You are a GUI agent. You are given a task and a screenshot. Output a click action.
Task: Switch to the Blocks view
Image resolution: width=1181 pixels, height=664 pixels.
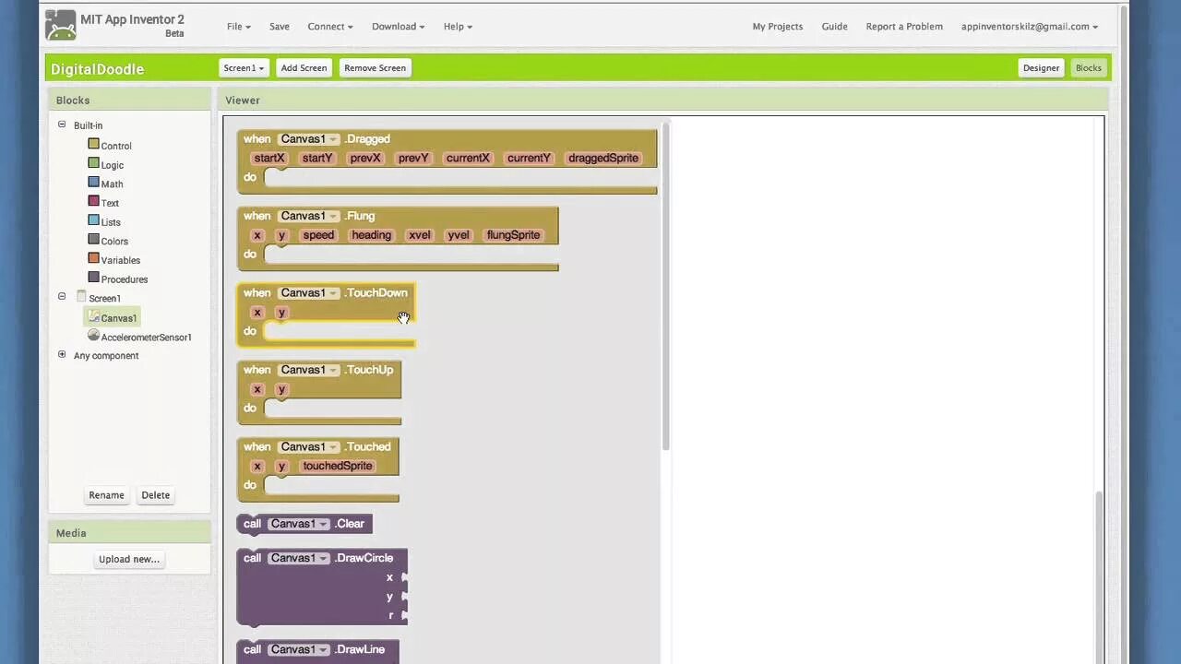click(x=1089, y=67)
